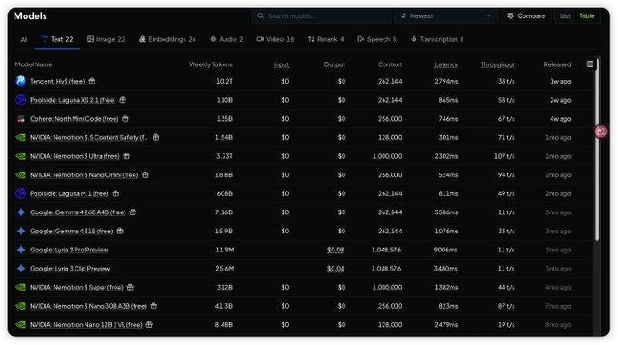This screenshot has width=618, height=345.
Task: Click the Weekly Tokens column header
Action: coord(211,64)
